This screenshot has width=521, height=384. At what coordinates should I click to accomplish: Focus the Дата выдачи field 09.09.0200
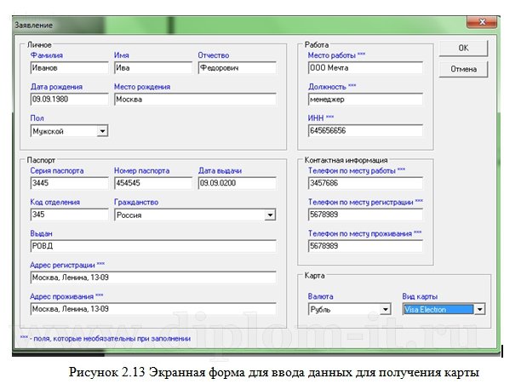[x=238, y=183]
